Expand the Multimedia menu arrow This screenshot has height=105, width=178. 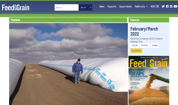pyautogui.click(x=147, y=7)
